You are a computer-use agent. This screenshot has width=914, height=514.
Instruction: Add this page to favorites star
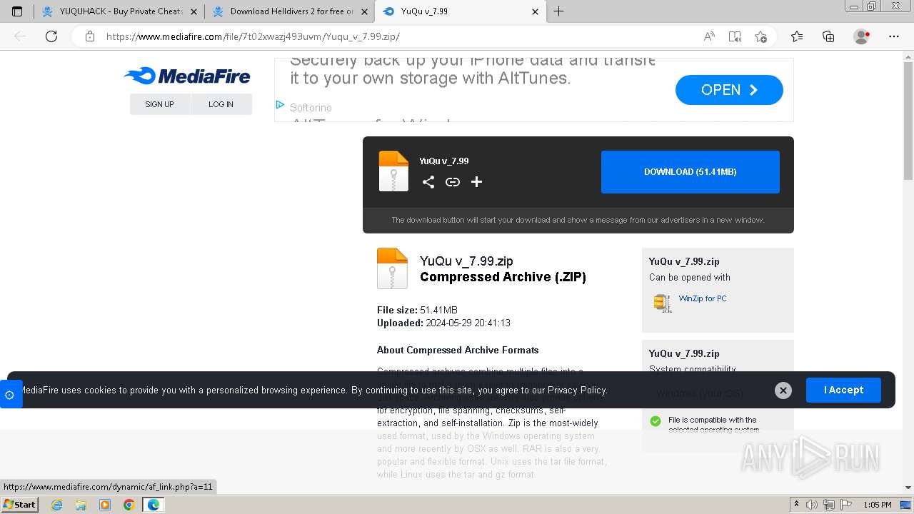[760, 36]
